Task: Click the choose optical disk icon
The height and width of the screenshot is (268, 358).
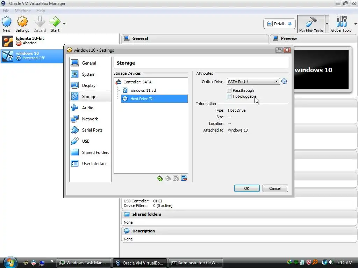Action: tap(284, 81)
